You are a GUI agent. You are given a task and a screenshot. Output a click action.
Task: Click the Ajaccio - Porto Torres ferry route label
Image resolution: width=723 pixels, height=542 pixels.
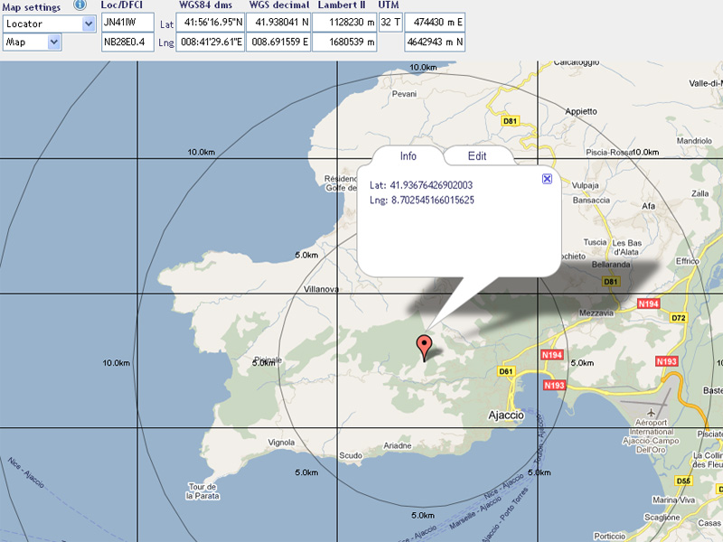[x=504, y=513]
